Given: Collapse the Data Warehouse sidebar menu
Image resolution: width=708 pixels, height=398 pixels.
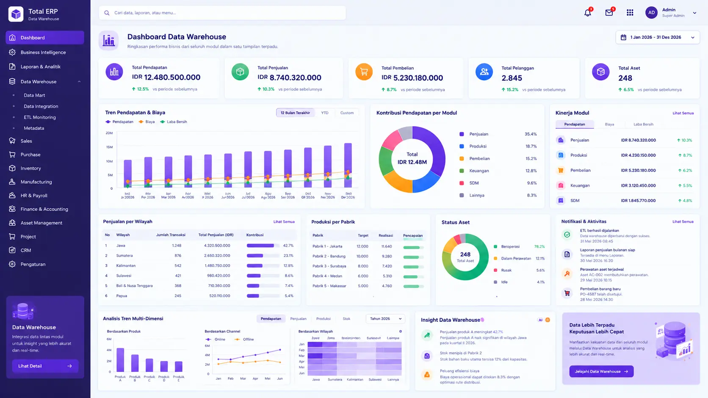Looking at the screenshot, I should pos(79,82).
